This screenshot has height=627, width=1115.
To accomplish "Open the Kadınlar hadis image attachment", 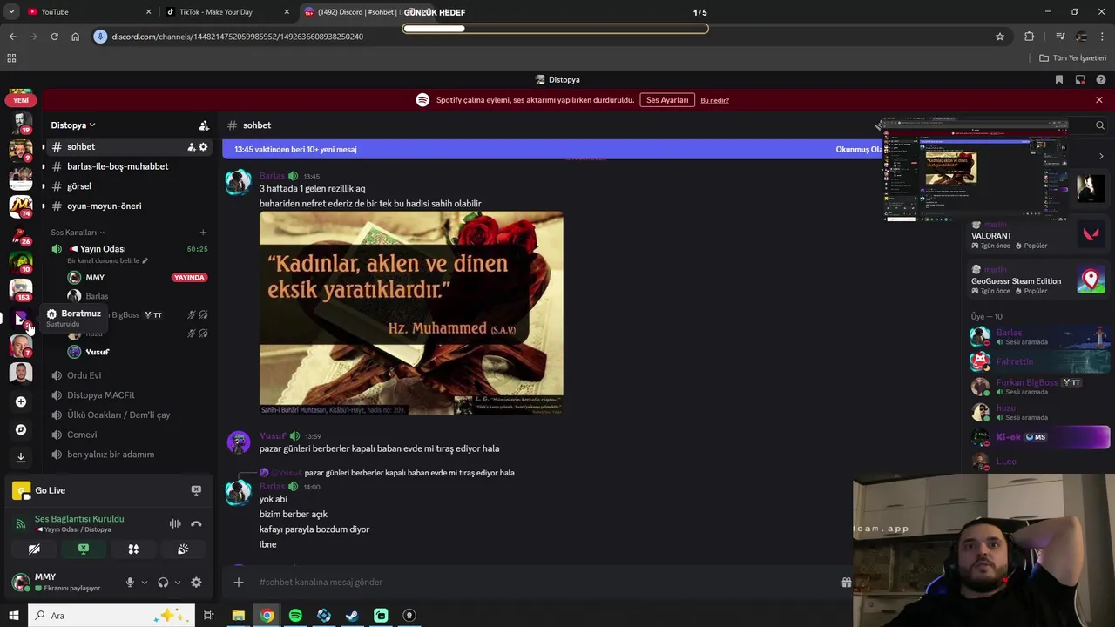I will pos(411,313).
